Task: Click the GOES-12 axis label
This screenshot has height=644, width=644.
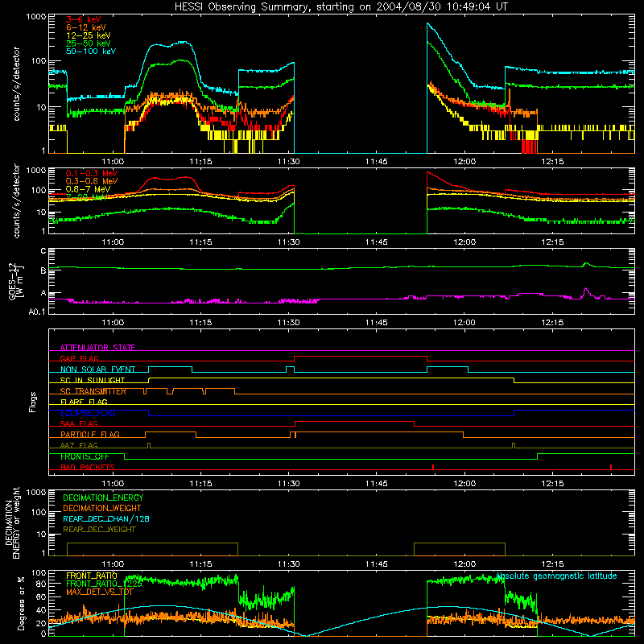Action: tap(16, 282)
